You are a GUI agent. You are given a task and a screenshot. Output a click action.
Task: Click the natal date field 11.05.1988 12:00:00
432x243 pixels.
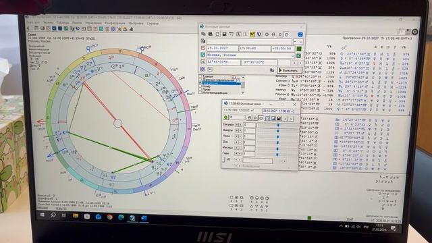coord(242,110)
